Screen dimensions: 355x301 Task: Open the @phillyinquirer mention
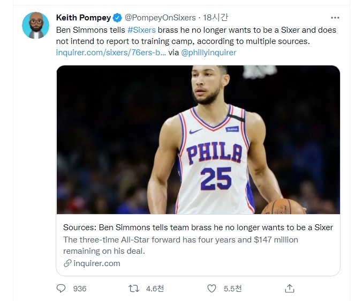[x=208, y=53]
